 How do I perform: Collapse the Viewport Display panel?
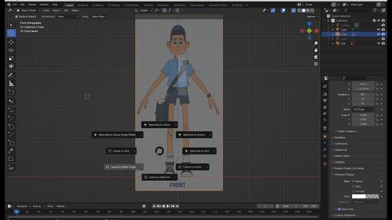pos(344,175)
